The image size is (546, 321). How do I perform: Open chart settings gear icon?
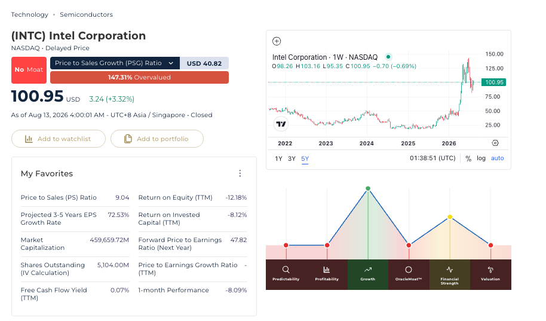495,143
